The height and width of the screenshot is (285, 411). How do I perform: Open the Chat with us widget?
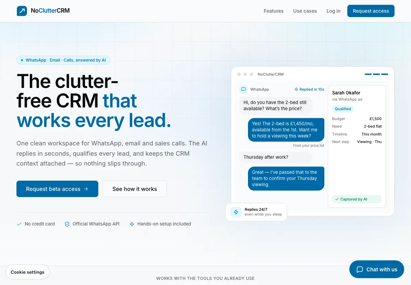[377, 269]
